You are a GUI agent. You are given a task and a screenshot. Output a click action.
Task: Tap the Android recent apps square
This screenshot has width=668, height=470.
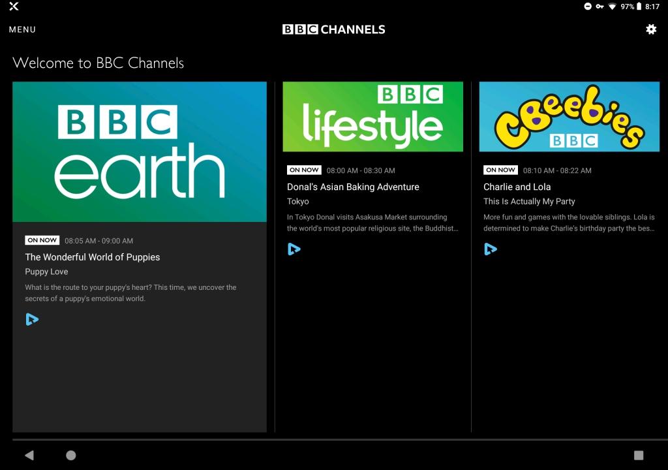(x=639, y=455)
